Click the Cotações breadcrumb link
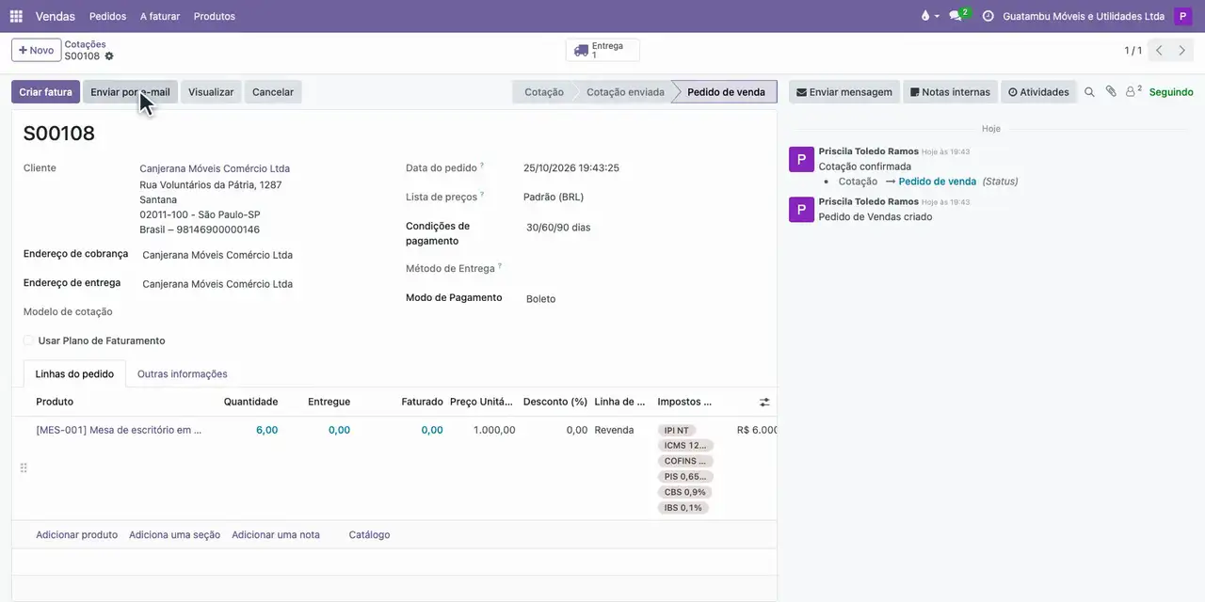 85,44
